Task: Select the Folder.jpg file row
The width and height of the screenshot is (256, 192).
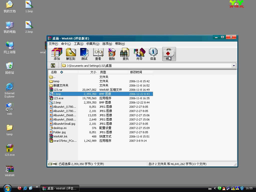Action: pyautogui.click(x=100, y=132)
